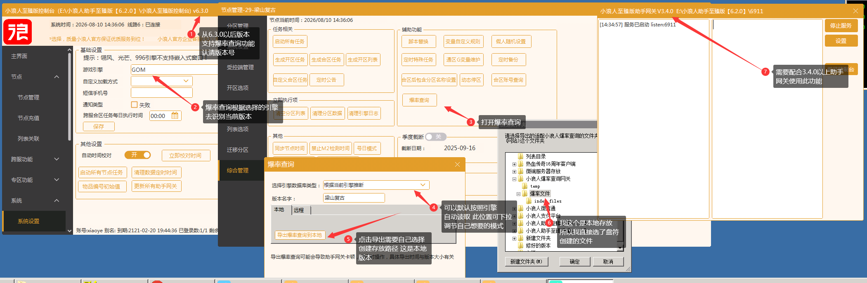Tick the 失败 notification type checkbox

click(x=134, y=105)
